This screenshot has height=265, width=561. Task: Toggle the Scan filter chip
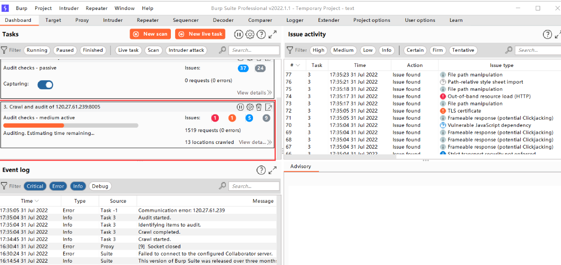[153, 50]
